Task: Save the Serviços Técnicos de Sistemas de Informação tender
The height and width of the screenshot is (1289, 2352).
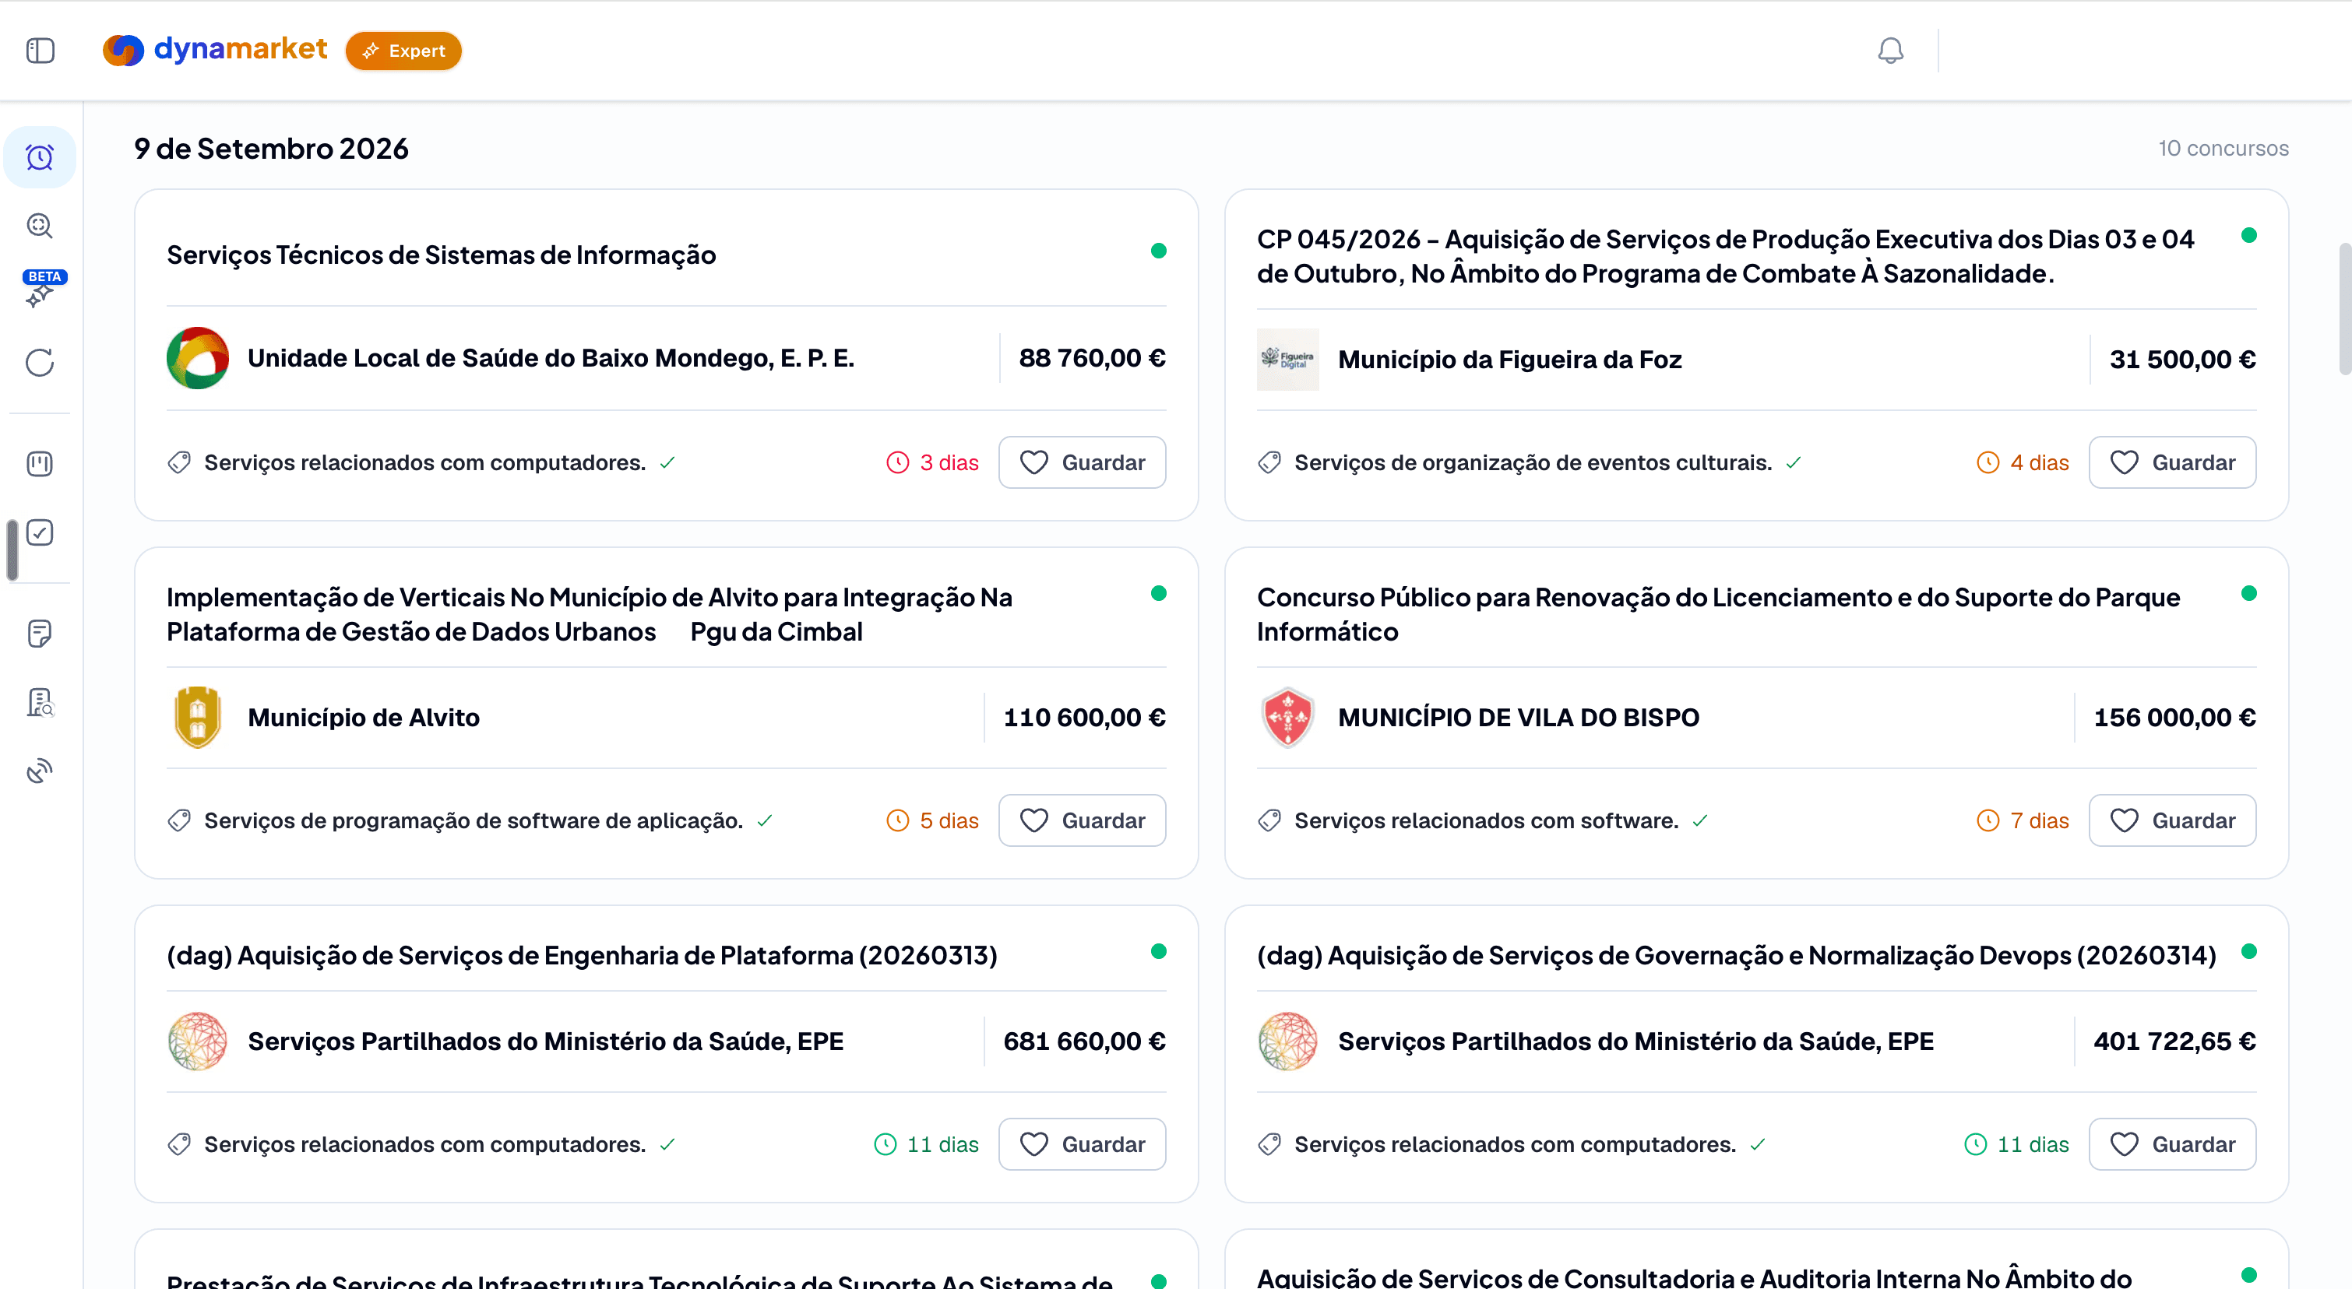Action: tap(1082, 462)
